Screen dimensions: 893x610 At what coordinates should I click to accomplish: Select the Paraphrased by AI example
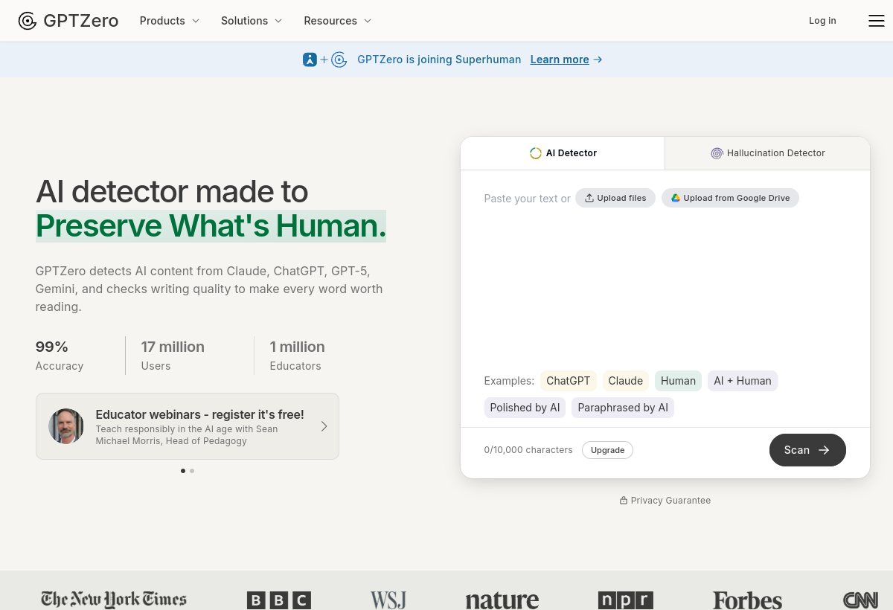(x=623, y=408)
